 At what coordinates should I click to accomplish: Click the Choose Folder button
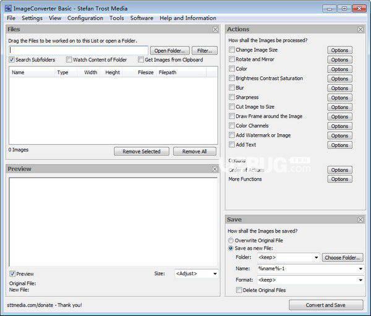[343, 257]
